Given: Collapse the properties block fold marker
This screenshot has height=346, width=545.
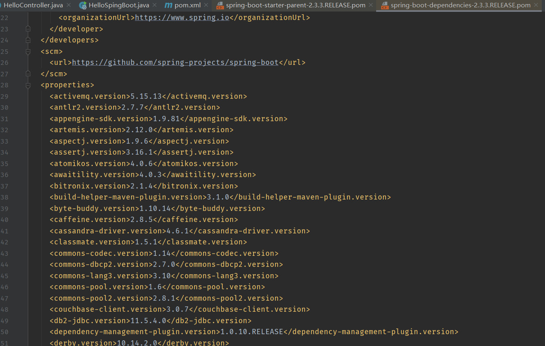Looking at the screenshot, I should click(x=28, y=85).
